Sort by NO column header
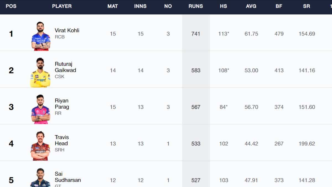Screen dimensions: 332x187 pos(168,6)
